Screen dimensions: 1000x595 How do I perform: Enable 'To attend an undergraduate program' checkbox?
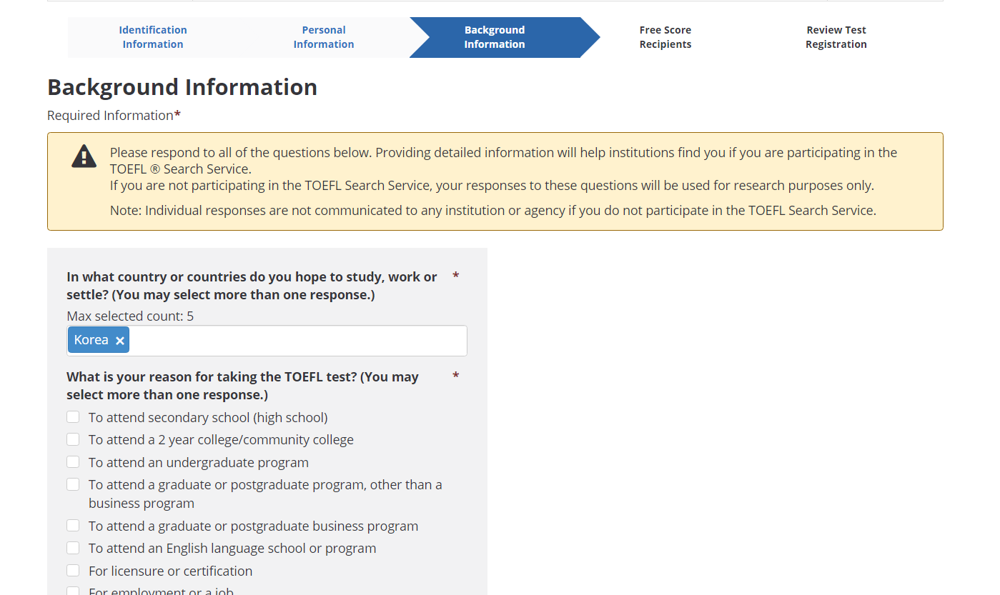pyautogui.click(x=73, y=462)
